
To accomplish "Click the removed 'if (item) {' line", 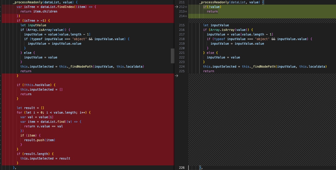I will point(30,136).
